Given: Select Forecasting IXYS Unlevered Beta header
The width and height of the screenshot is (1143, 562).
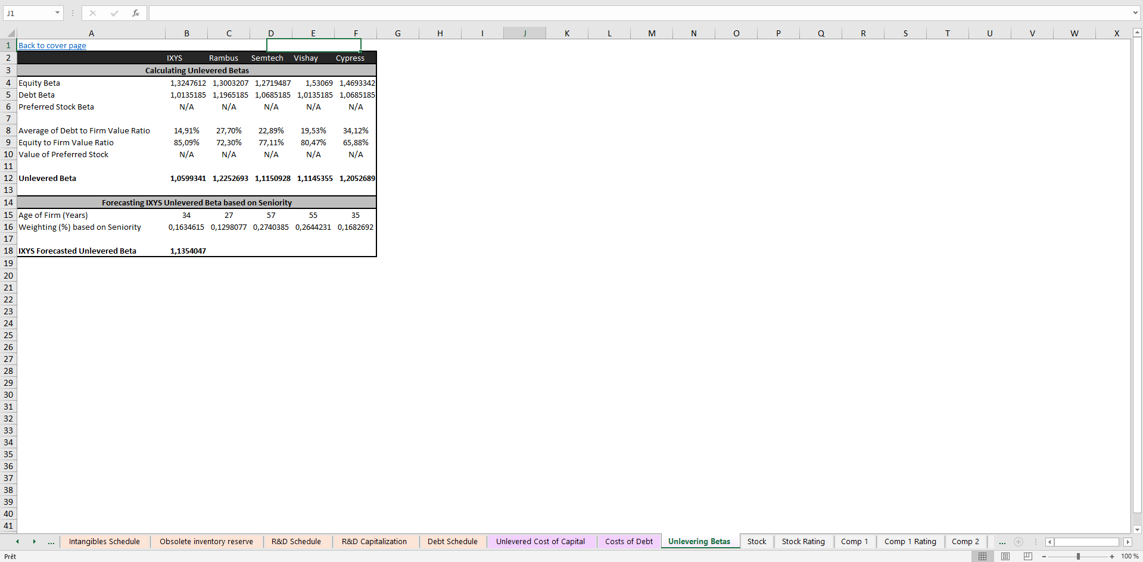Looking at the screenshot, I should pos(197,202).
